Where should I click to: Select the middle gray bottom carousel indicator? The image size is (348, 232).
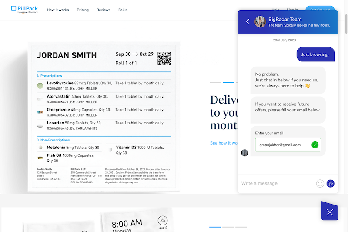pos(228,227)
